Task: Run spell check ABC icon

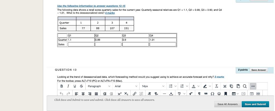Action: pos(179,94)
